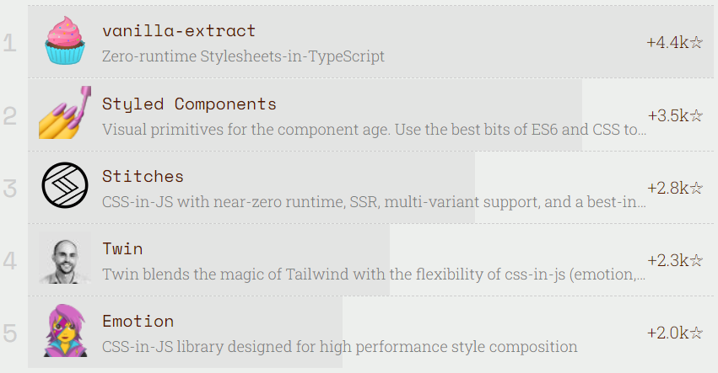This screenshot has width=718, height=373.
Task: Click the Twin blends the magic description
Action: click(x=374, y=274)
